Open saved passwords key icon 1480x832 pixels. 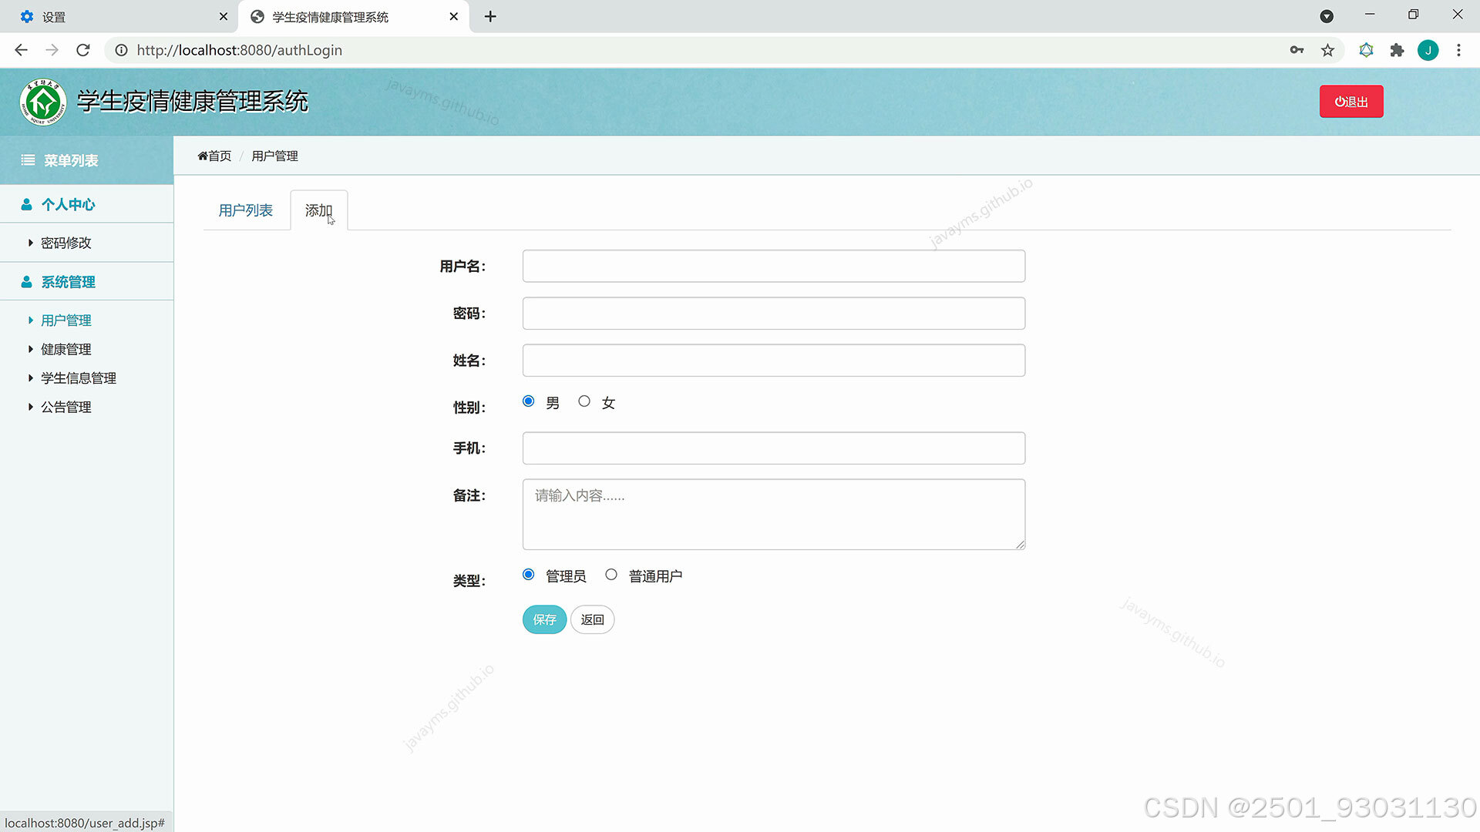click(1297, 50)
